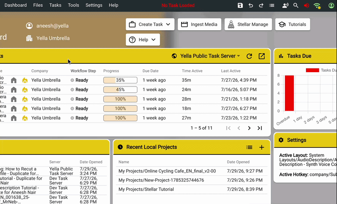Image resolution: width=337 pixels, height=204 pixels.
Task: Sort by Workflow Step column header
Action: click(x=83, y=71)
